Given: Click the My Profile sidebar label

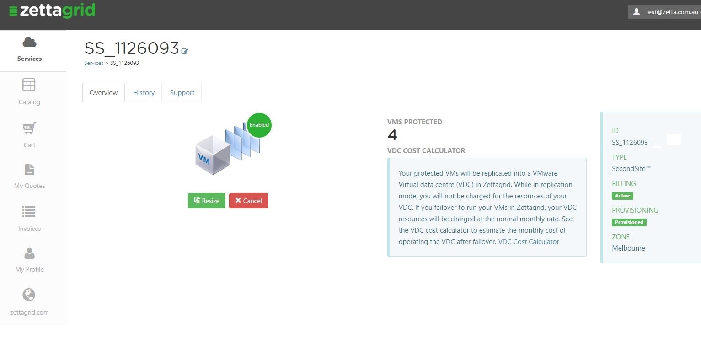Looking at the screenshot, I should (29, 269).
